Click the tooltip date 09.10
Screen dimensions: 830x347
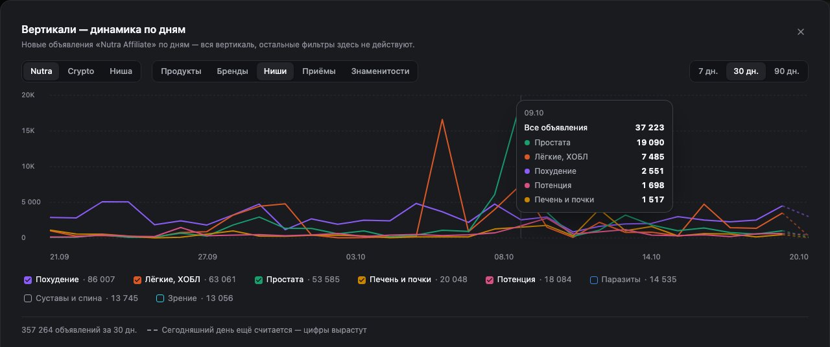[534, 113]
